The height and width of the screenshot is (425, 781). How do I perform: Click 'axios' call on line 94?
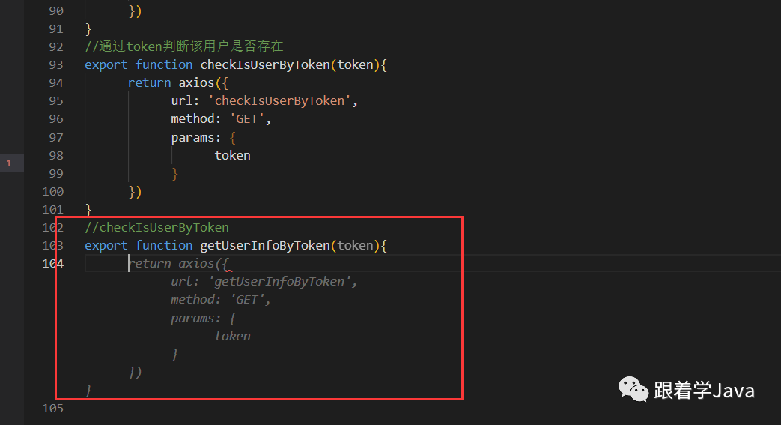(x=196, y=82)
